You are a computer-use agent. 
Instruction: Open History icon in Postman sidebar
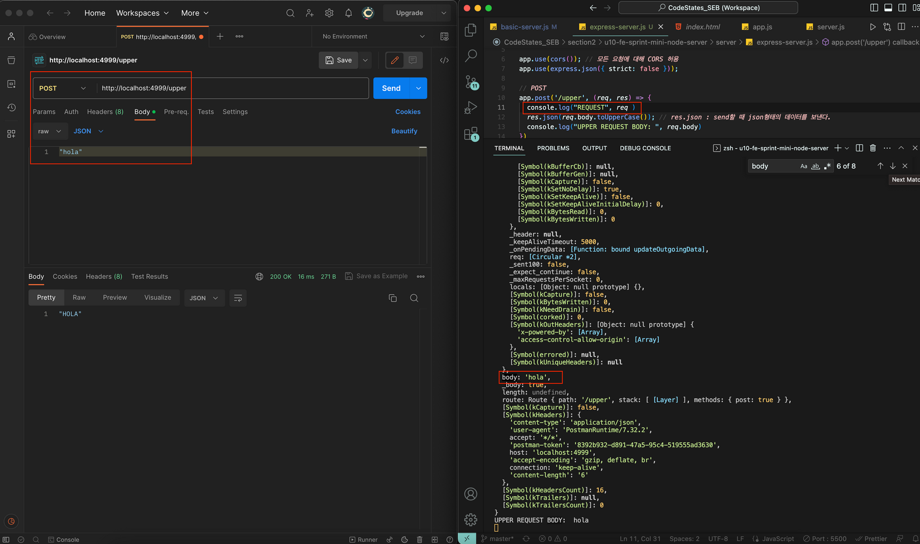click(x=11, y=108)
